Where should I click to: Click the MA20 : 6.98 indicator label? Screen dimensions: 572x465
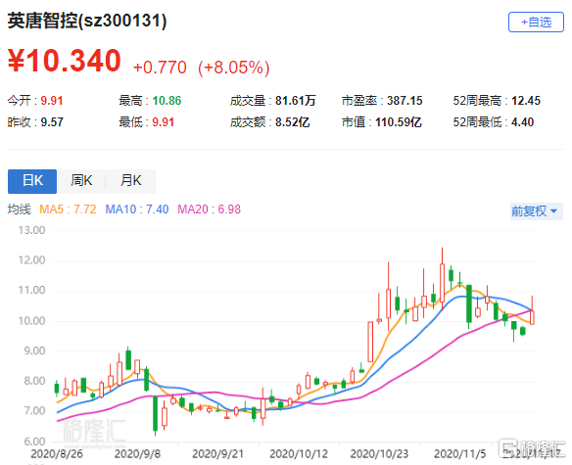pyautogui.click(x=209, y=209)
